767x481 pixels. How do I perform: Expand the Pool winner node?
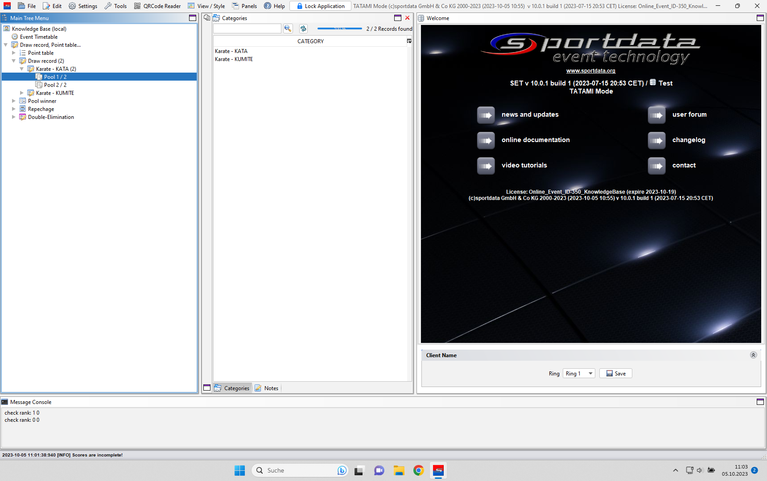click(13, 101)
